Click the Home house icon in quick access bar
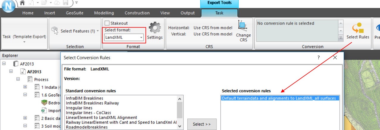 (x=22, y=3)
